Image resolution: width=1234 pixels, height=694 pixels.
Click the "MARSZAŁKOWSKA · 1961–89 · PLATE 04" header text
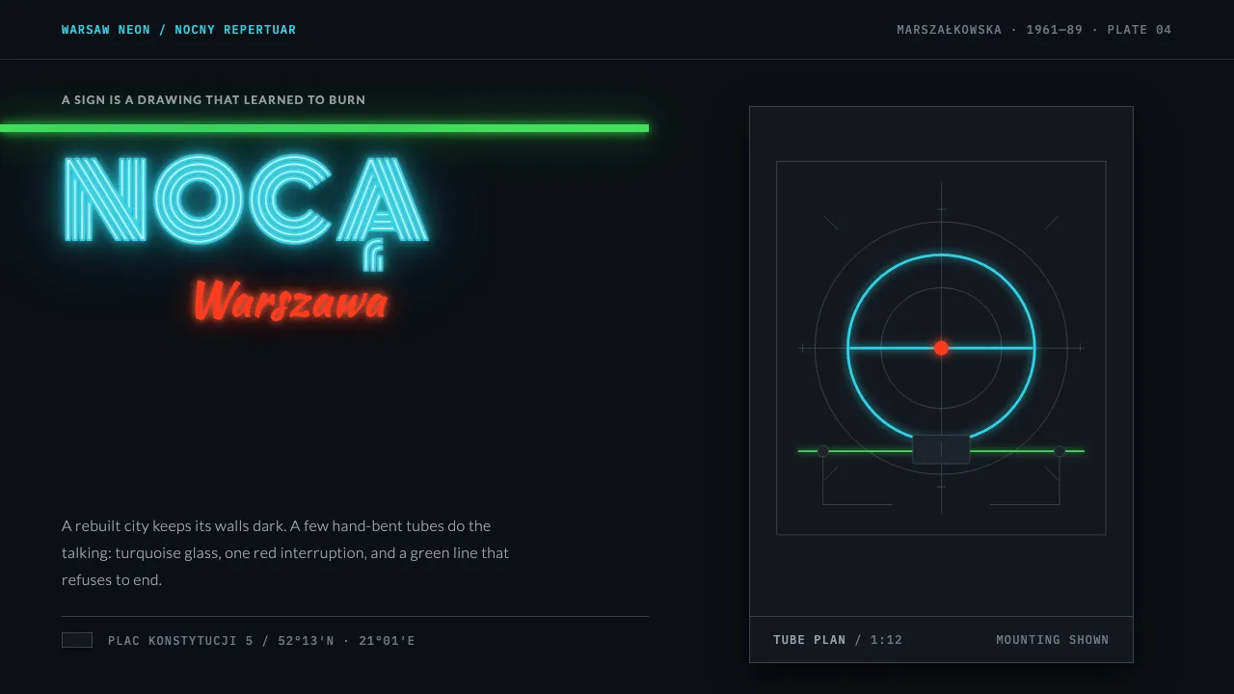[1034, 30]
